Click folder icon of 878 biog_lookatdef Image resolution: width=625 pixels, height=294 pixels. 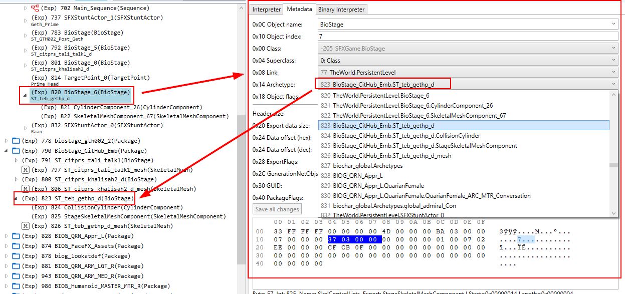[x=16, y=256]
